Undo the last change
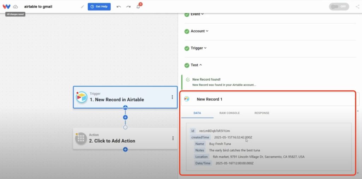Screen dimensions: 362x179 [x=119, y=7]
